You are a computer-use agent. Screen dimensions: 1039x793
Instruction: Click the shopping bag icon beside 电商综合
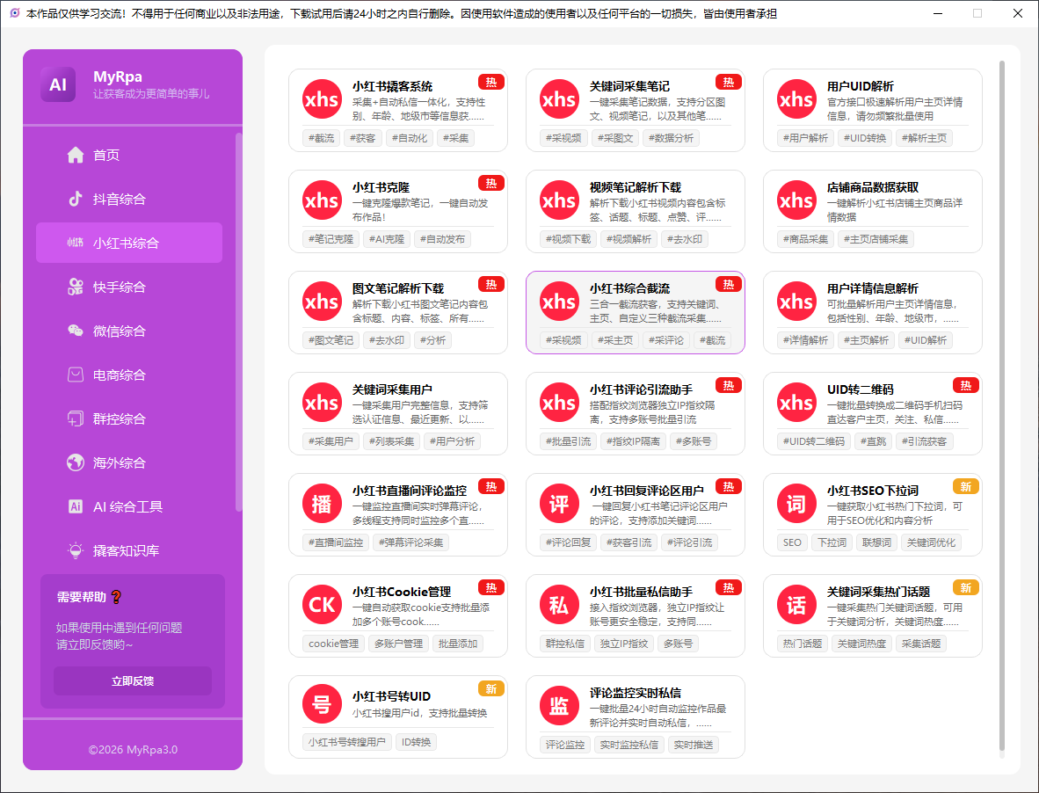click(76, 375)
